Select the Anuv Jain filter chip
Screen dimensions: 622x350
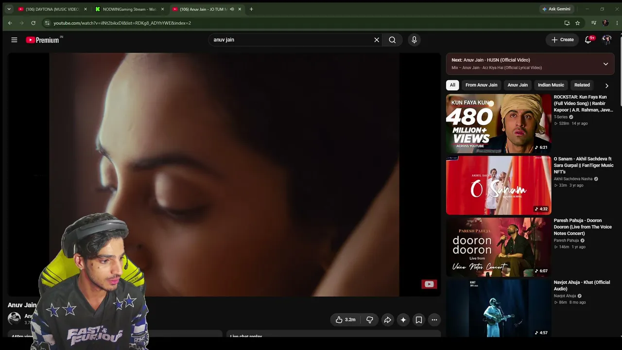[518, 85]
